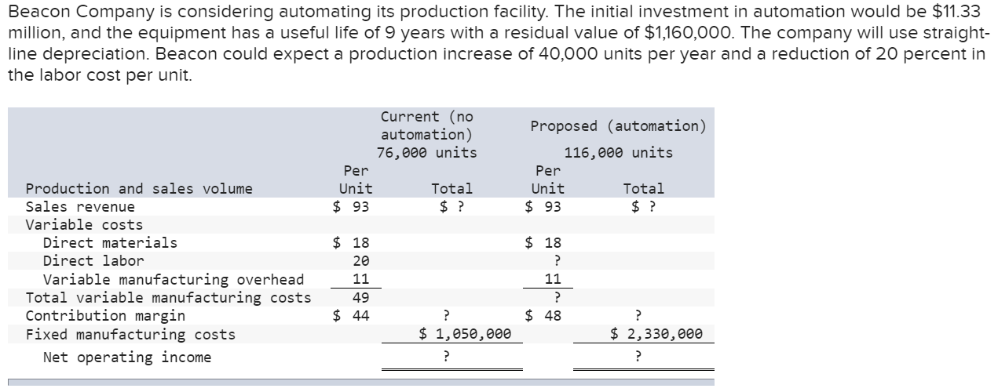
Task: Select the proposed net operating income '?' cell
Action: pyautogui.click(x=638, y=358)
